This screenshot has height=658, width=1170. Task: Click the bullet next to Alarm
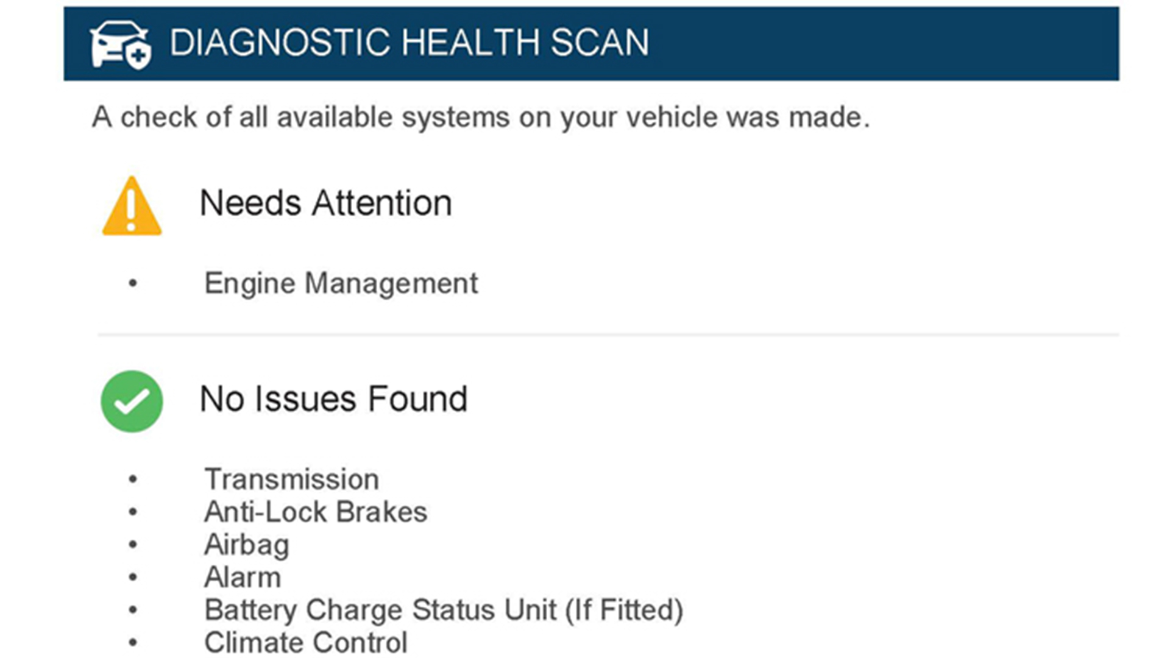133,577
